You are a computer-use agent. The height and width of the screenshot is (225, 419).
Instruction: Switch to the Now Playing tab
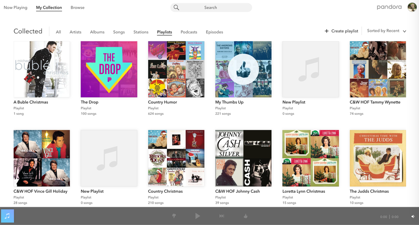click(16, 8)
